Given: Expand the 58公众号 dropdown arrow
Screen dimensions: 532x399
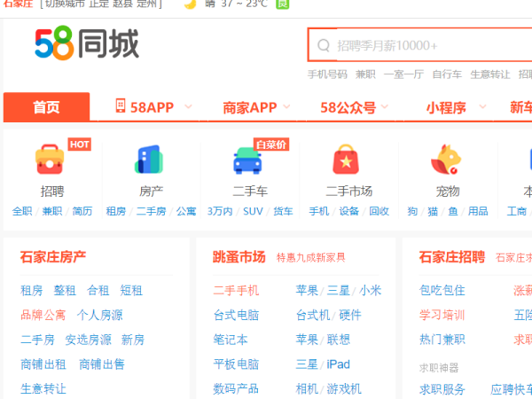Looking at the screenshot, I should coord(385,106).
